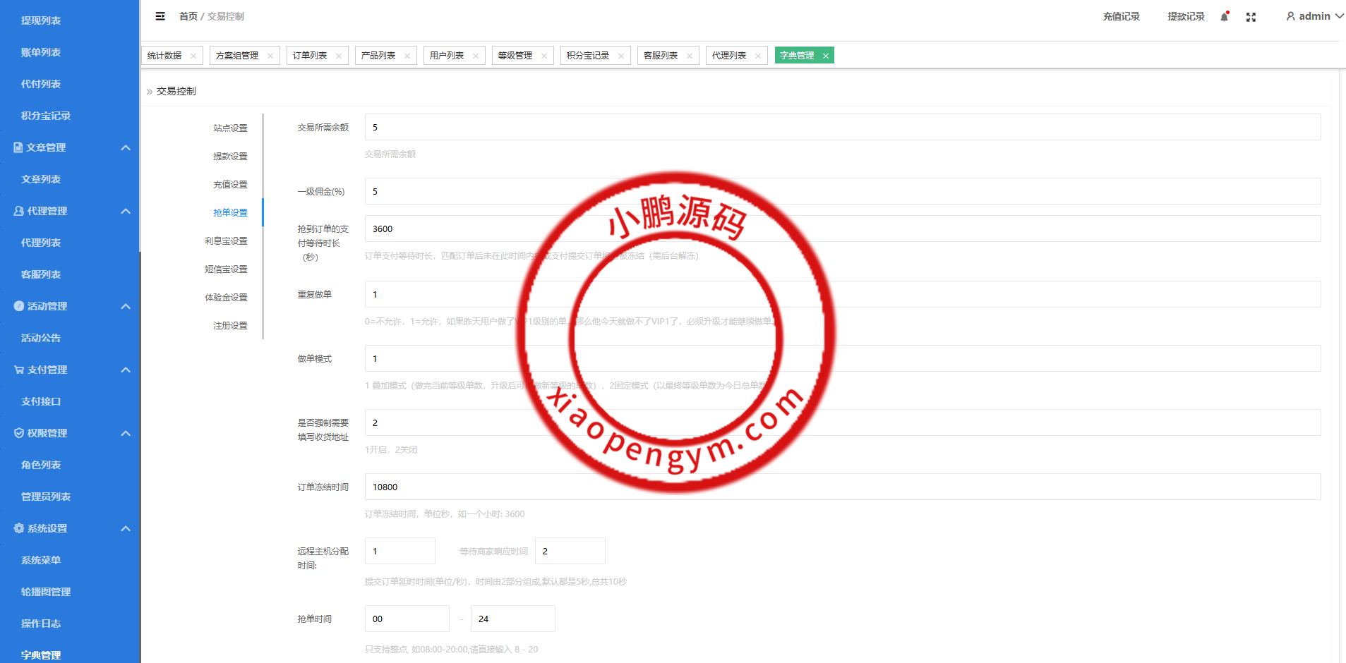Close the 代理列表 tab
The height and width of the screenshot is (663, 1346).
click(x=758, y=56)
